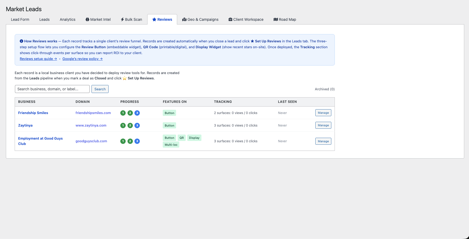469x239 pixels.
Task: Click '2 surfaces: 0 views / 0 clicks' text
Action: 236,113
